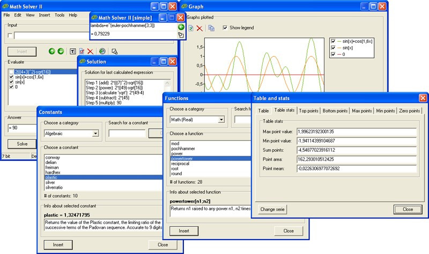Click the refresh document icon in Graph window
Screen dimensions: 429x254
click(x=191, y=28)
